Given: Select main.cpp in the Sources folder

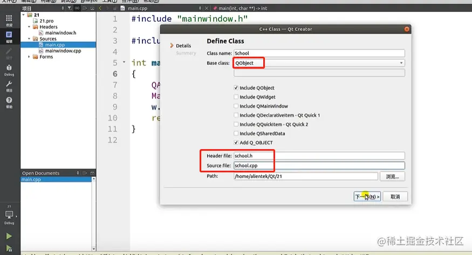Looking at the screenshot, I should point(55,45).
